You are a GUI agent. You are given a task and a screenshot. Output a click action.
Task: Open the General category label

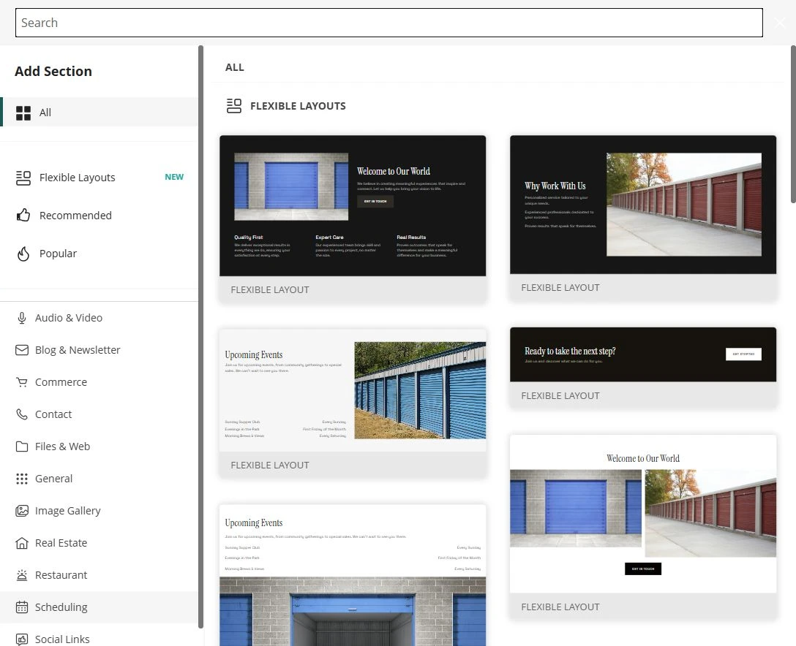(54, 479)
